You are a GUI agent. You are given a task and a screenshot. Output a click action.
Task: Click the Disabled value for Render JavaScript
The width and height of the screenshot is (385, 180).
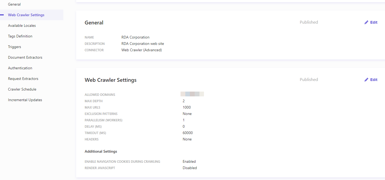point(190,168)
